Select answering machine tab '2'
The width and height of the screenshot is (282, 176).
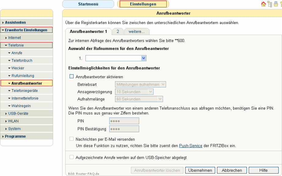coord(118,32)
